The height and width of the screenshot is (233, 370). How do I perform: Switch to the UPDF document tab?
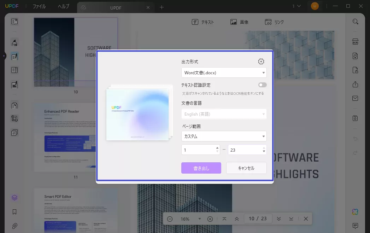[x=116, y=8]
